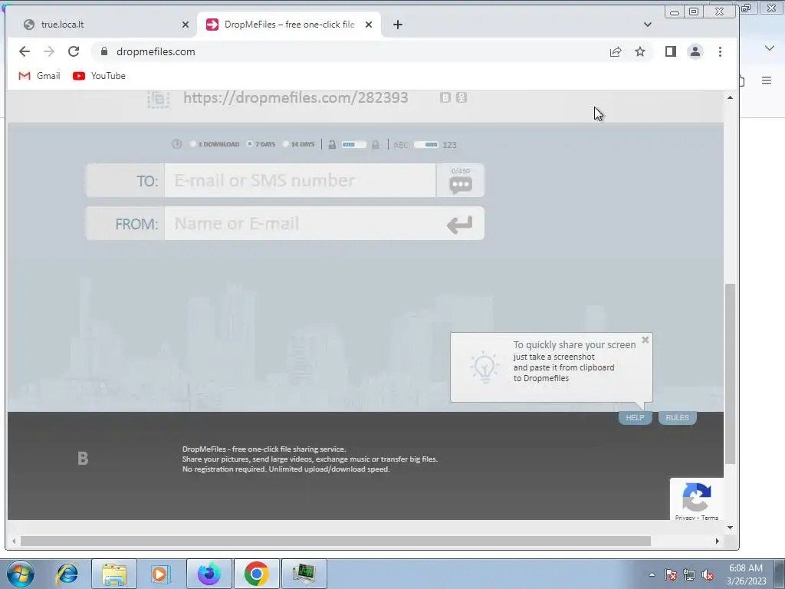Close the screenshot tip popup
This screenshot has width=785, height=589.
[645, 340]
